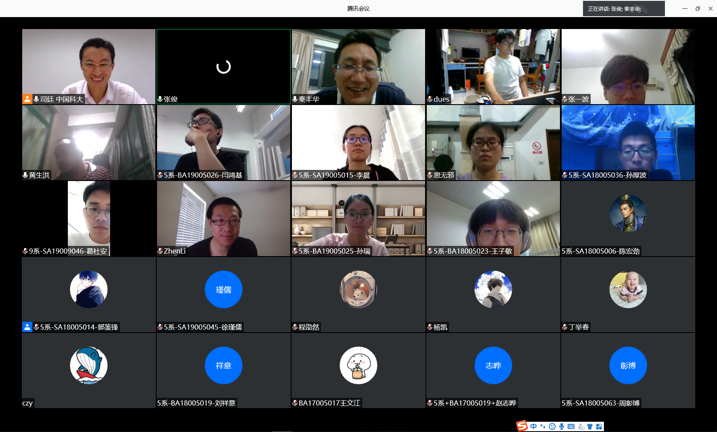Click the 腾讯会议 window title
Screen dimensions: 717x432
[358, 9]
